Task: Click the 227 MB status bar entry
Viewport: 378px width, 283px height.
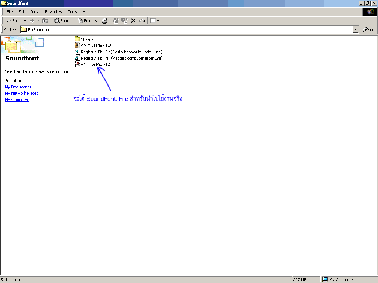Action: (x=300, y=280)
